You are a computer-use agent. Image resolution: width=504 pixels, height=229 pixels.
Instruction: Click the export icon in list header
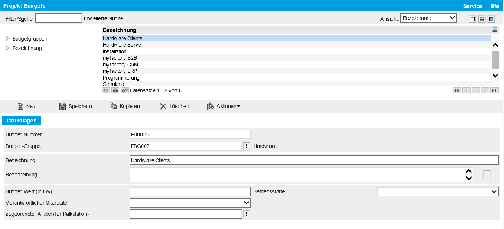click(495, 30)
